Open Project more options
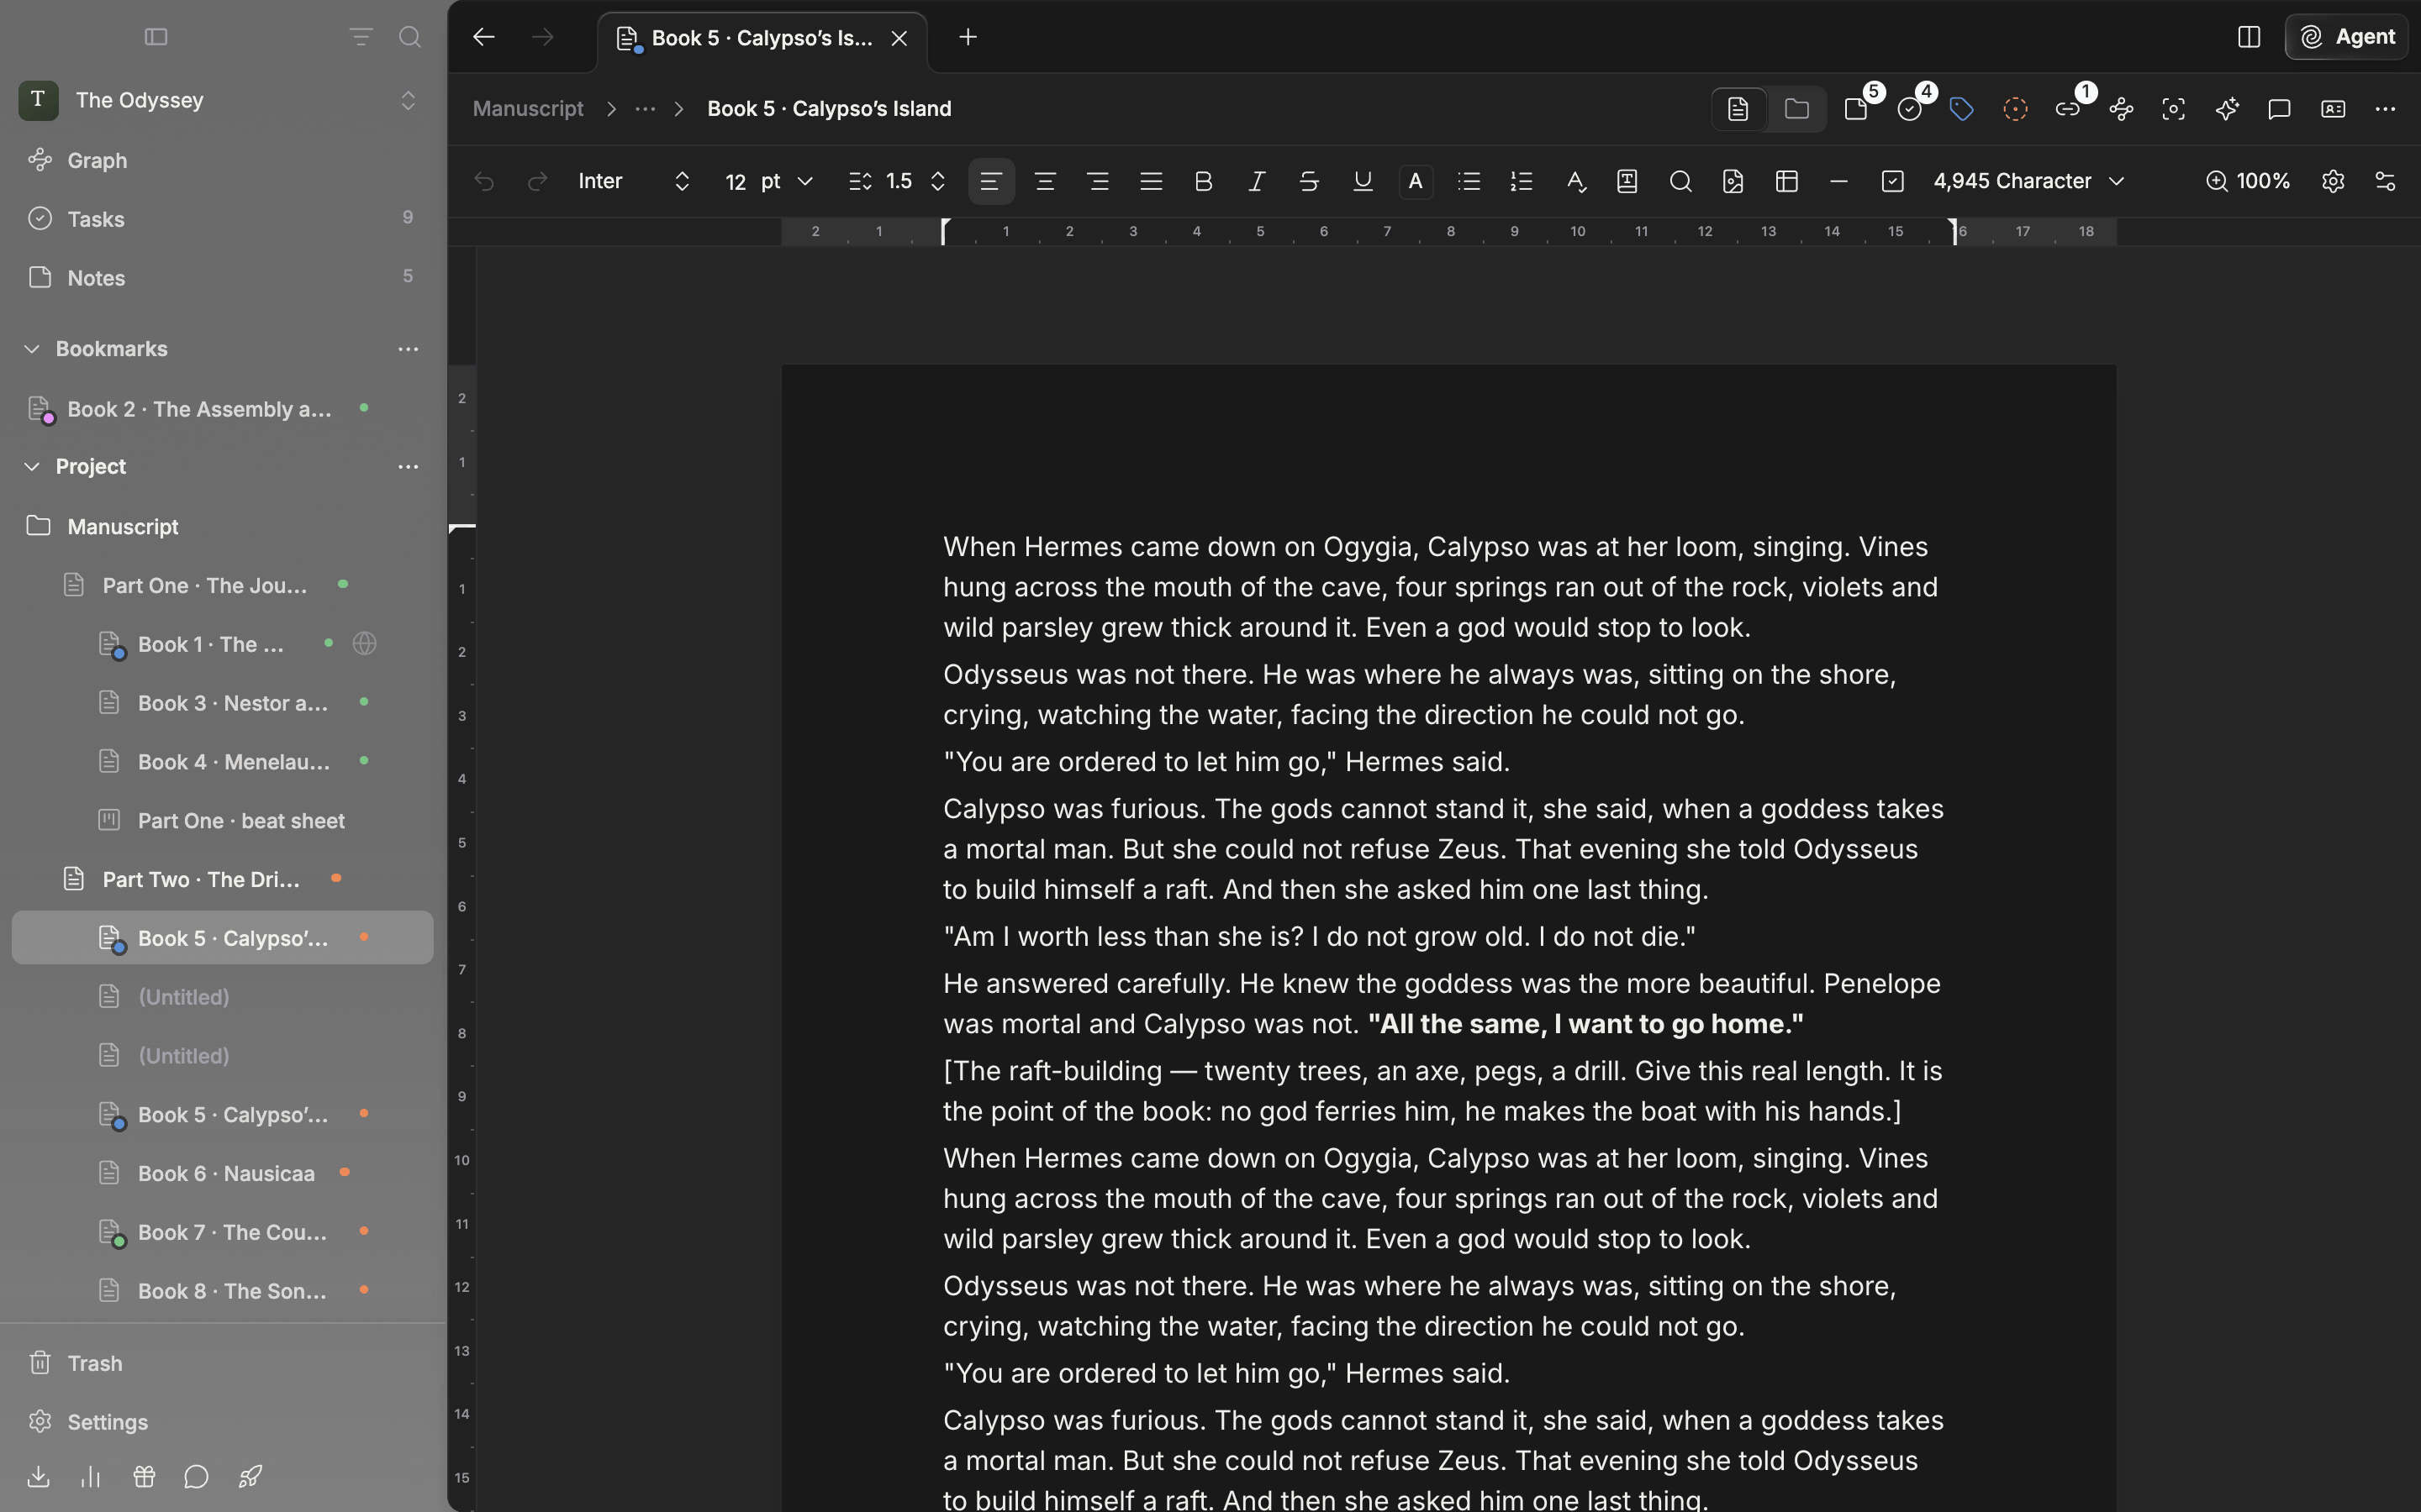 click(x=409, y=467)
